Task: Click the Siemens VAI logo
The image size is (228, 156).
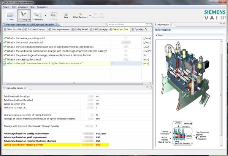Action: [x=215, y=15]
